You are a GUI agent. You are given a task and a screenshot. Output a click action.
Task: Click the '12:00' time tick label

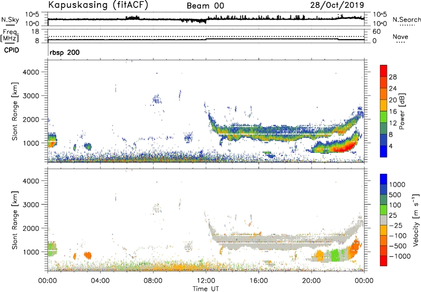(206, 281)
